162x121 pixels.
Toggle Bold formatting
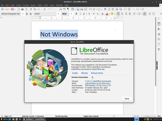76,14
